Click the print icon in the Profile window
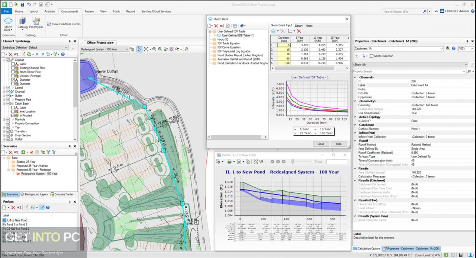This screenshot has height=258, width=476. coord(229,162)
